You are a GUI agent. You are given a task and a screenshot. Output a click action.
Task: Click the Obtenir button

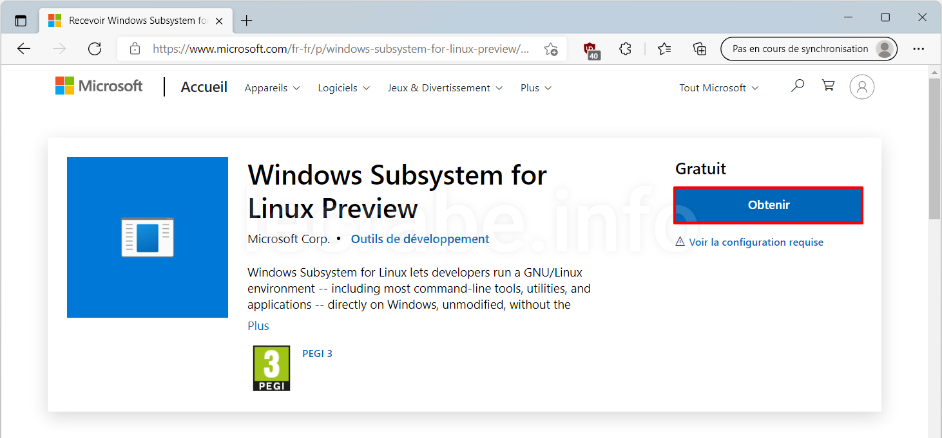(768, 205)
